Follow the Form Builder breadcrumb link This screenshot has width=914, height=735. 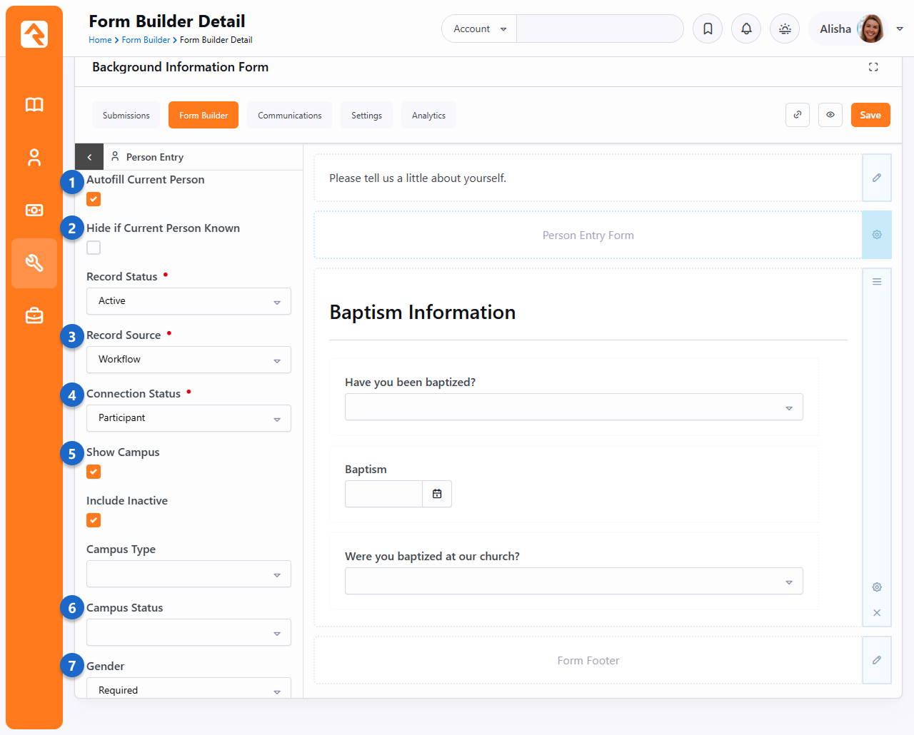tap(146, 40)
